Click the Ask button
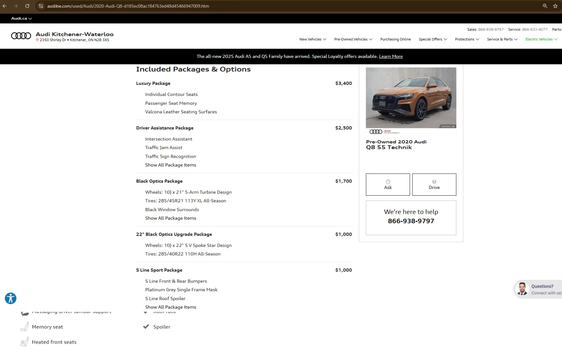This screenshot has width=562, height=352. 388,184
